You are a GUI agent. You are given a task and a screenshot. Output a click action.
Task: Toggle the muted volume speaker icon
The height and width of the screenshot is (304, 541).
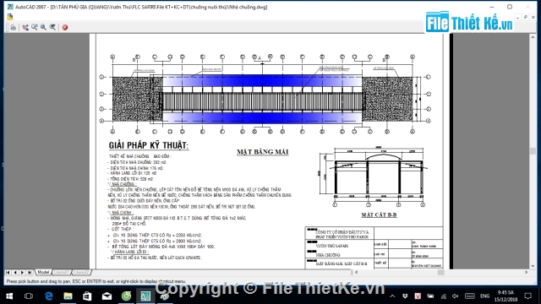tap(456, 296)
